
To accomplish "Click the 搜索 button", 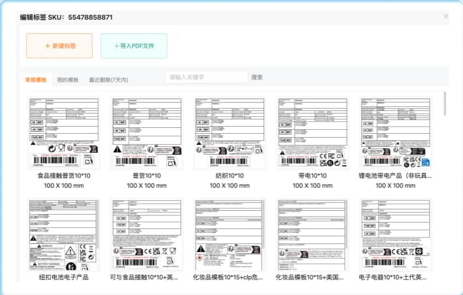I will point(257,77).
